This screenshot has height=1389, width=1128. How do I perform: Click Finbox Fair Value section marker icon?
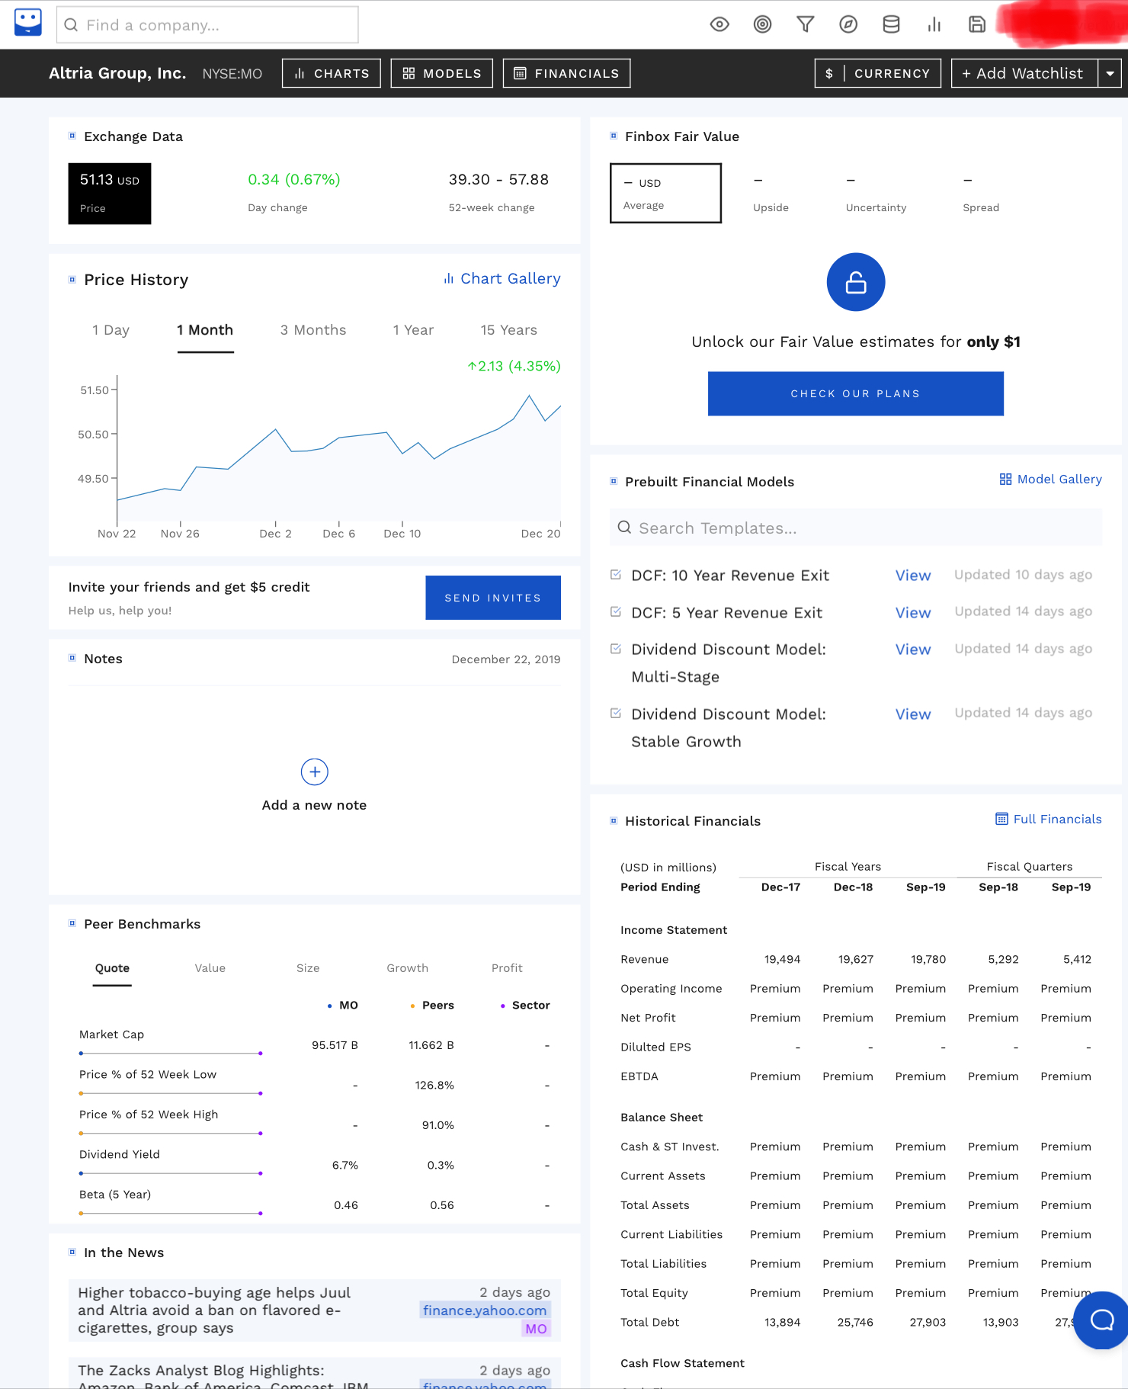click(614, 136)
